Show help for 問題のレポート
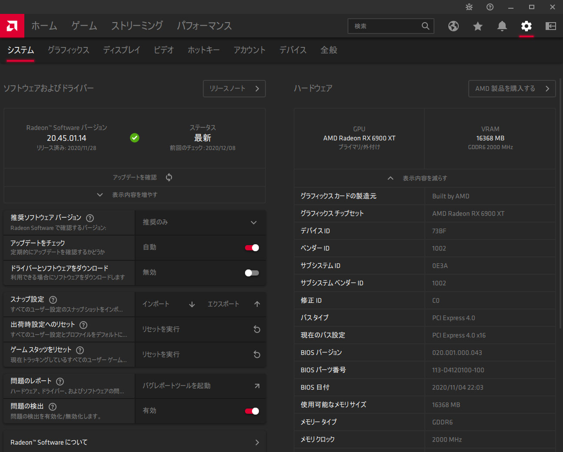 (x=60, y=382)
